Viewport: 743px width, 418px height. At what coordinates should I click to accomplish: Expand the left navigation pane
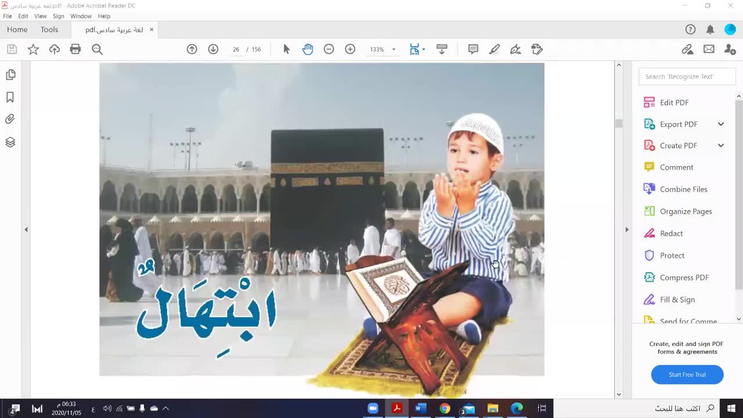click(x=26, y=230)
